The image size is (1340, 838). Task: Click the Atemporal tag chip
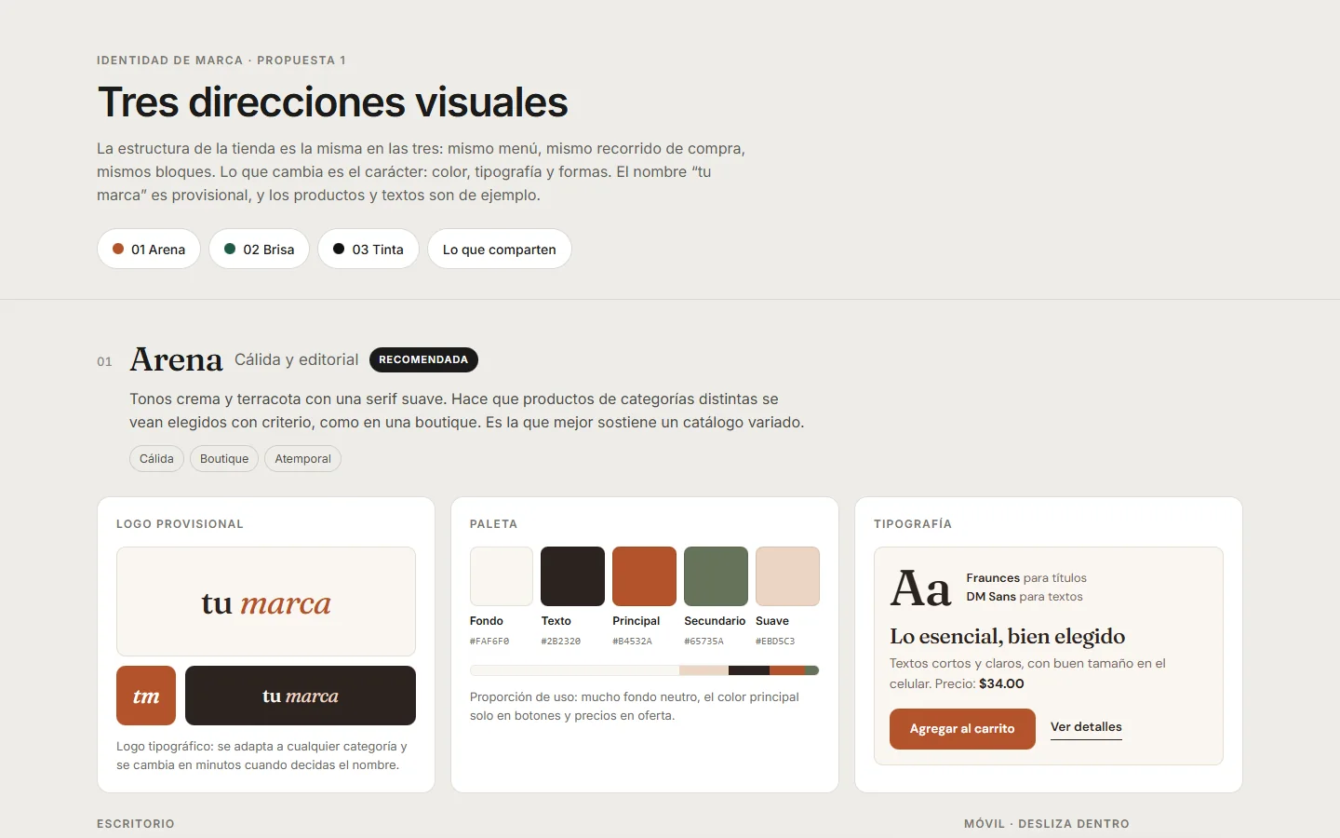[302, 459]
